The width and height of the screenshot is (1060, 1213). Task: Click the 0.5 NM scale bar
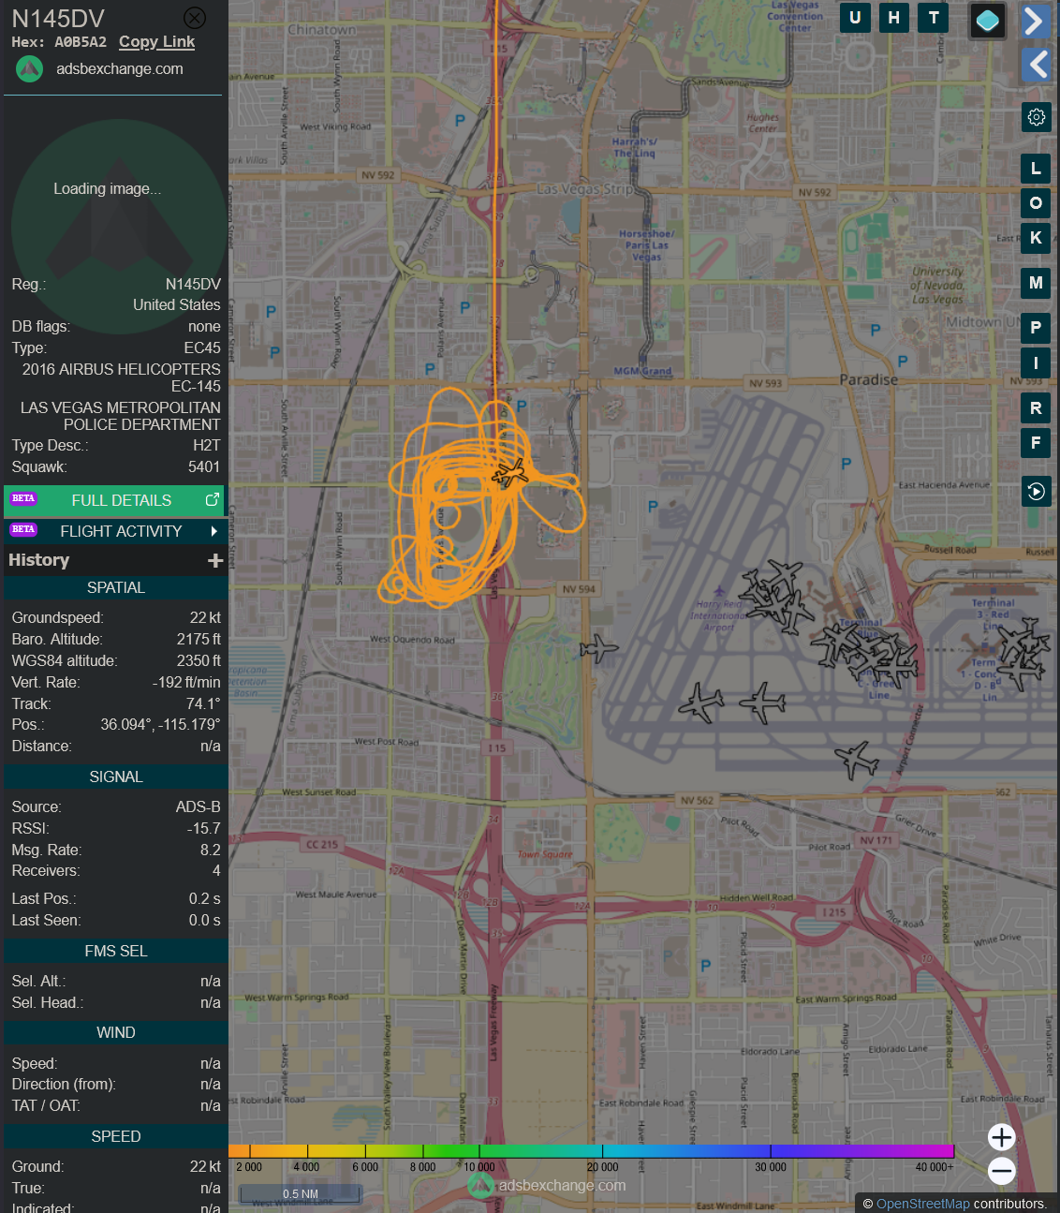click(x=301, y=1194)
